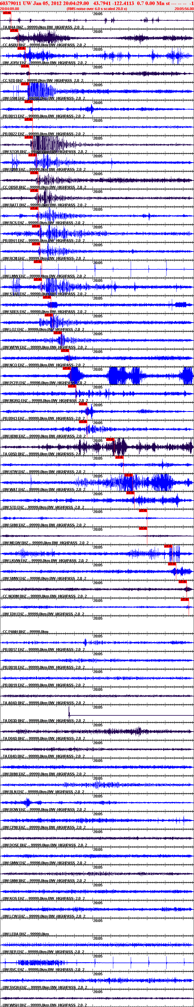Select the UW KOS EHZ trace label
This screenshot has width=194, height=1007.
pyautogui.click(x=43, y=899)
